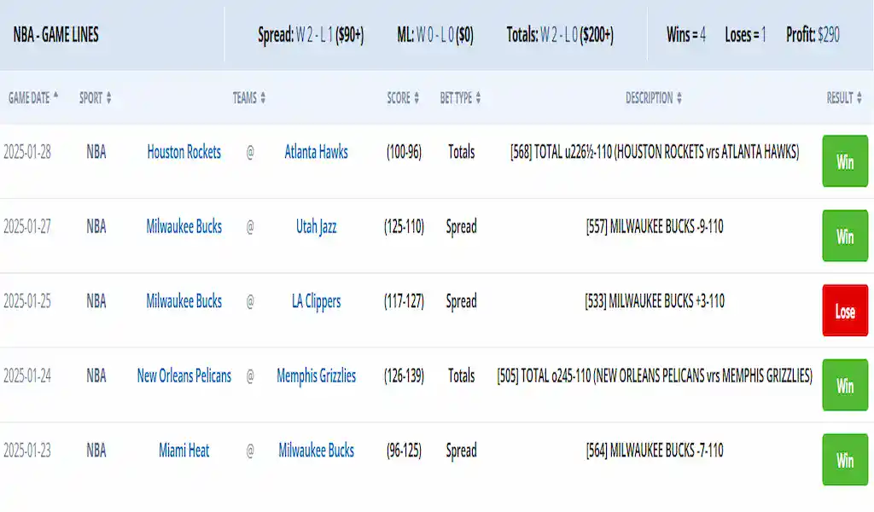Sort table by Teams column header
874x512 pixels.
(249, 98)
